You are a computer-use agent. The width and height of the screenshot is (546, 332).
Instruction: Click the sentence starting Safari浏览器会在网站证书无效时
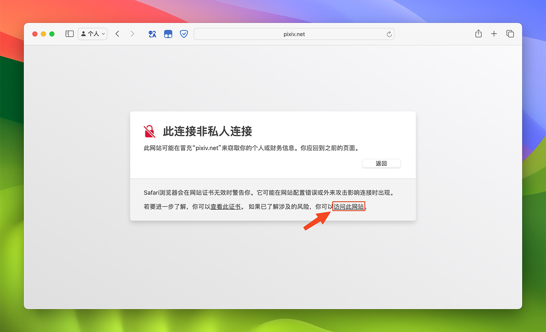point(269,193)
